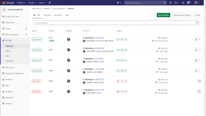Image resolution: width=206 pixels, height=116 pixels.
Task: Open CI Lint
Action: pos(197,15)
